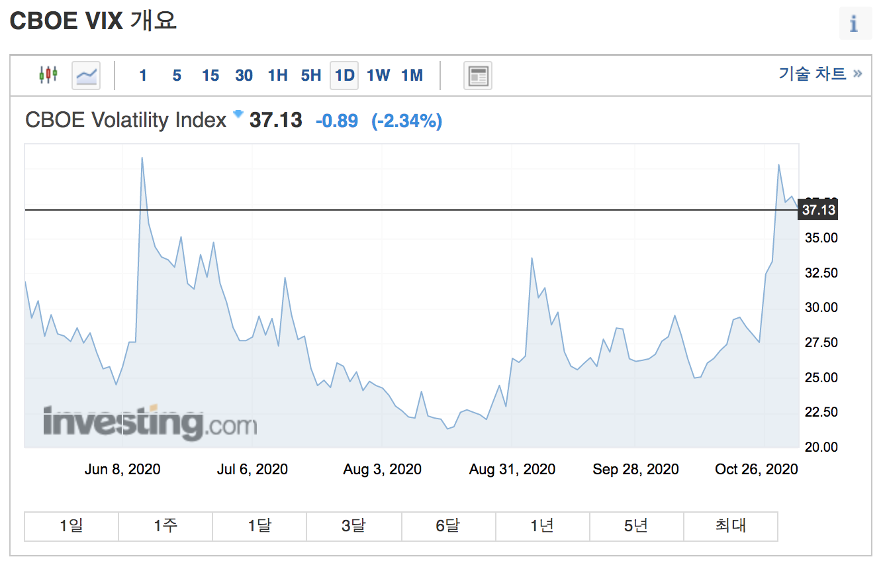
Task: Select the 1W weekly interval
Action: pyautogui.click(x=379, y=76)
